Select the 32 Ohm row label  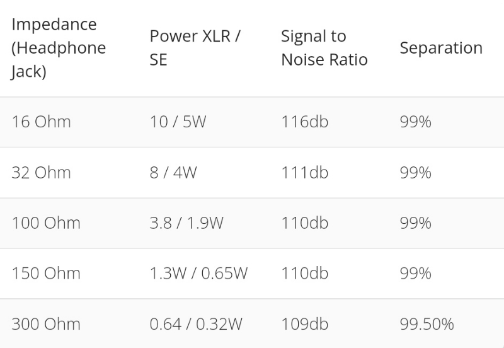point(41,173)
